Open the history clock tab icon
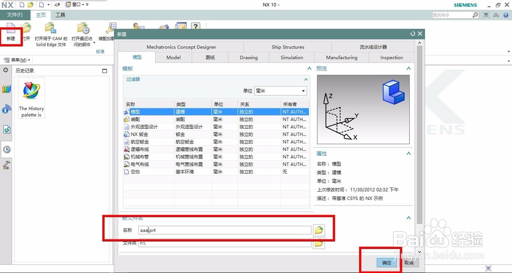The height and width of the screenshot is (273, 512). tap(7, 149)
